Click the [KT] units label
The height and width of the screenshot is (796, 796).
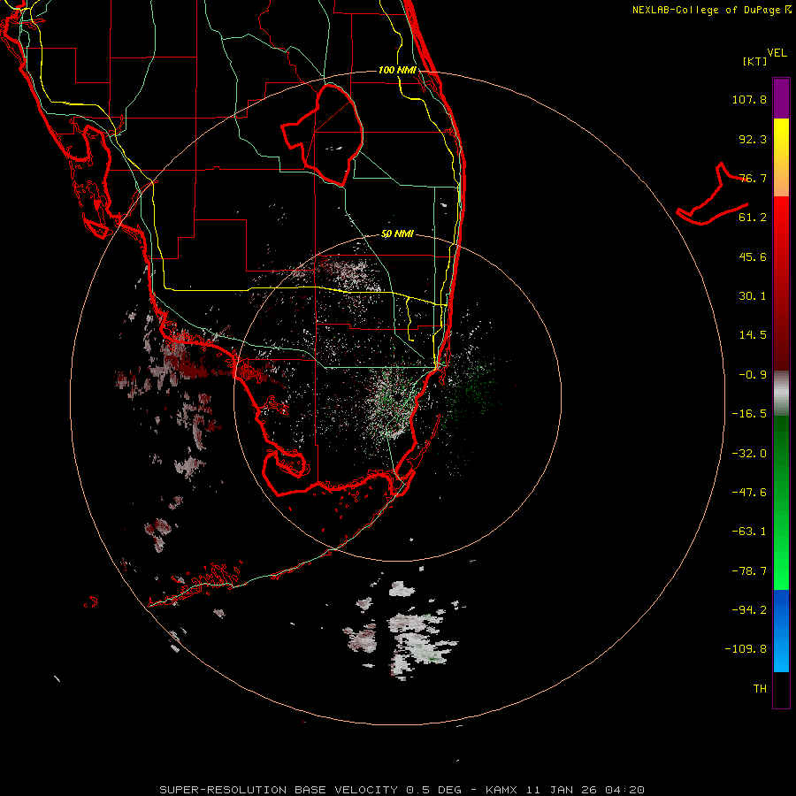tap(755, 61)
